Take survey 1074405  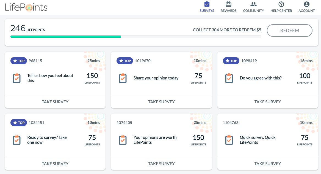point(161,164)
